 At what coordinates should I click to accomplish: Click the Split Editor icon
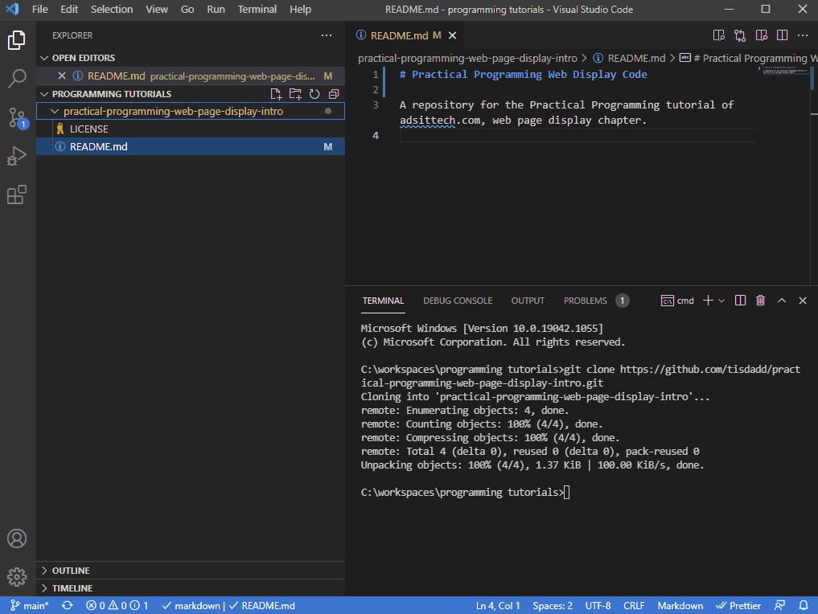(781, 35)
